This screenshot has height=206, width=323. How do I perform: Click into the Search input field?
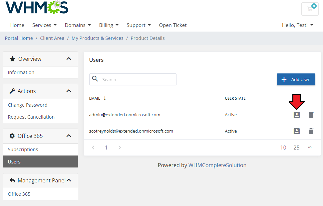click(133, 79)
